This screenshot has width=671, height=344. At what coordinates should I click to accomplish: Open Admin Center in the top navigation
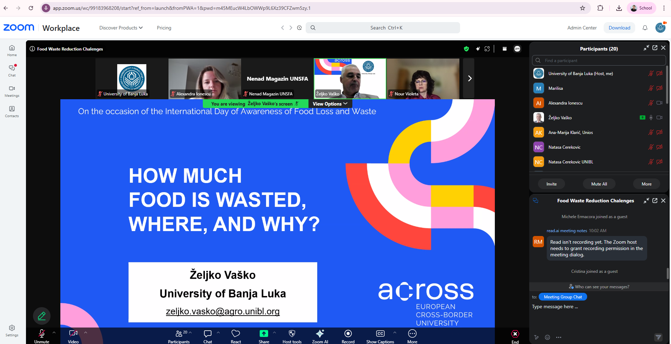(x=582, y=28)
